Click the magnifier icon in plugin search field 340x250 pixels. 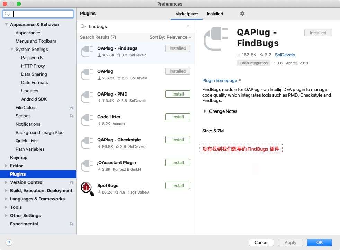tap(83, 26)
